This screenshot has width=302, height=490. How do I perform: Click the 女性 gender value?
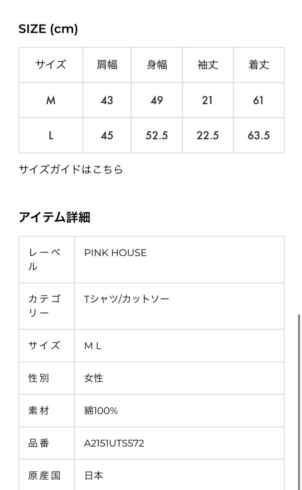tap(93, 378)
